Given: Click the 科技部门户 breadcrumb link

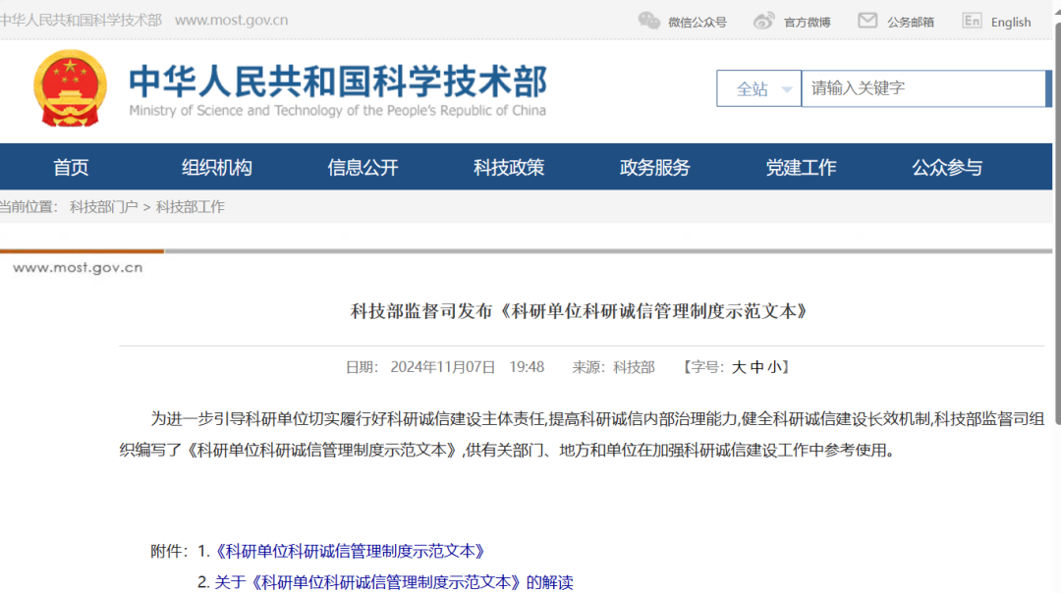Looking at the screenshot, I should 103,207.
